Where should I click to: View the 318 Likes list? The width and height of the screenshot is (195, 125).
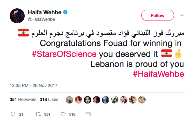coord(49,100)
